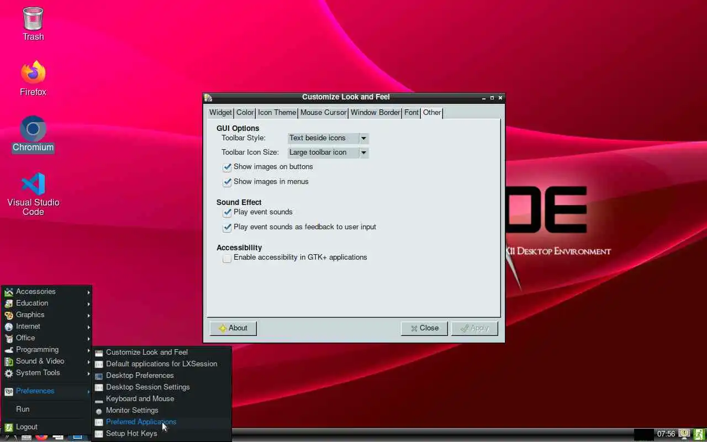Go to the Window Border tab
The height and width of the screenshot is (442, 707).
point(375,113)
